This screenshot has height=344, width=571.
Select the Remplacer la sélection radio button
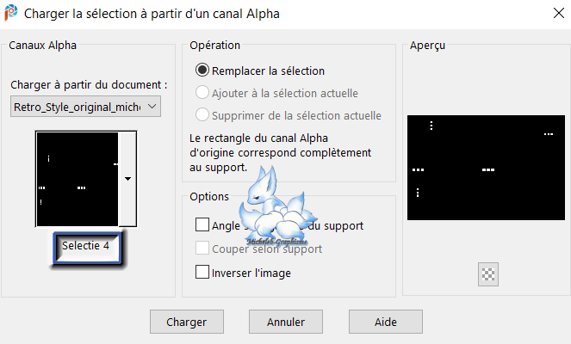202,71
